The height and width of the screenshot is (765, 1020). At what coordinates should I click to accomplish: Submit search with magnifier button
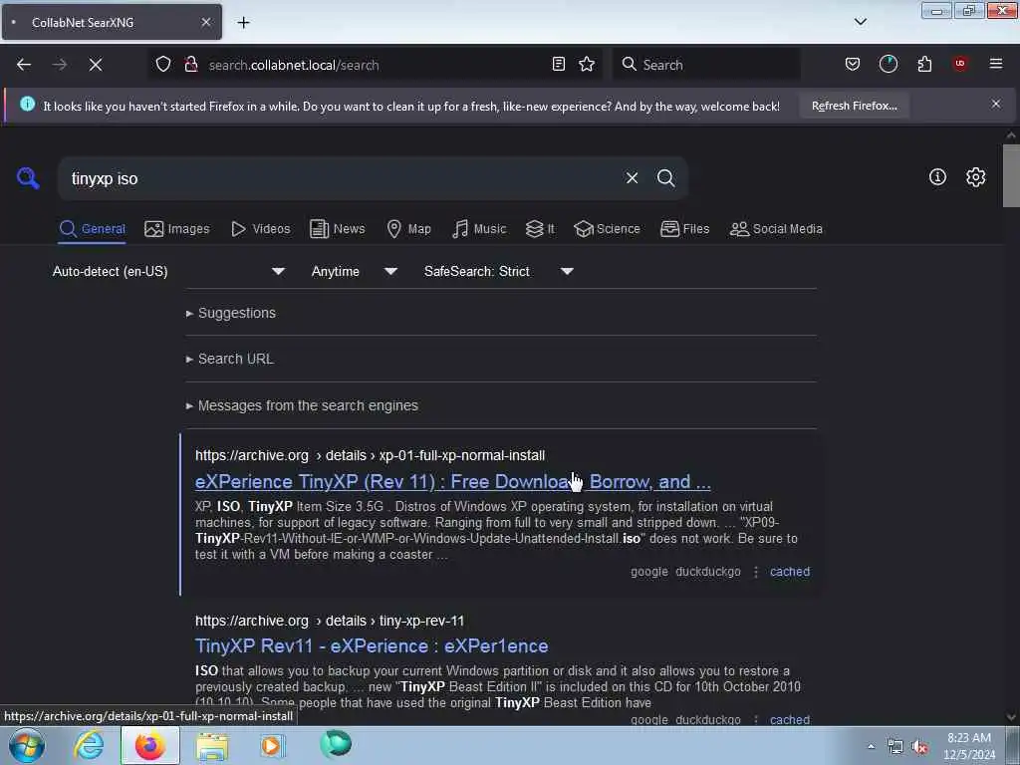point(665,177)
